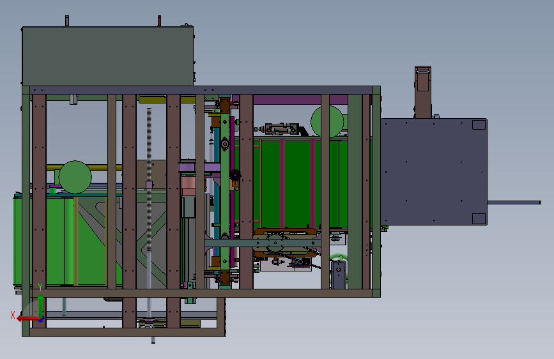
Task: Select the yellow horizontal rod on the left
Action: coord(84,167)
